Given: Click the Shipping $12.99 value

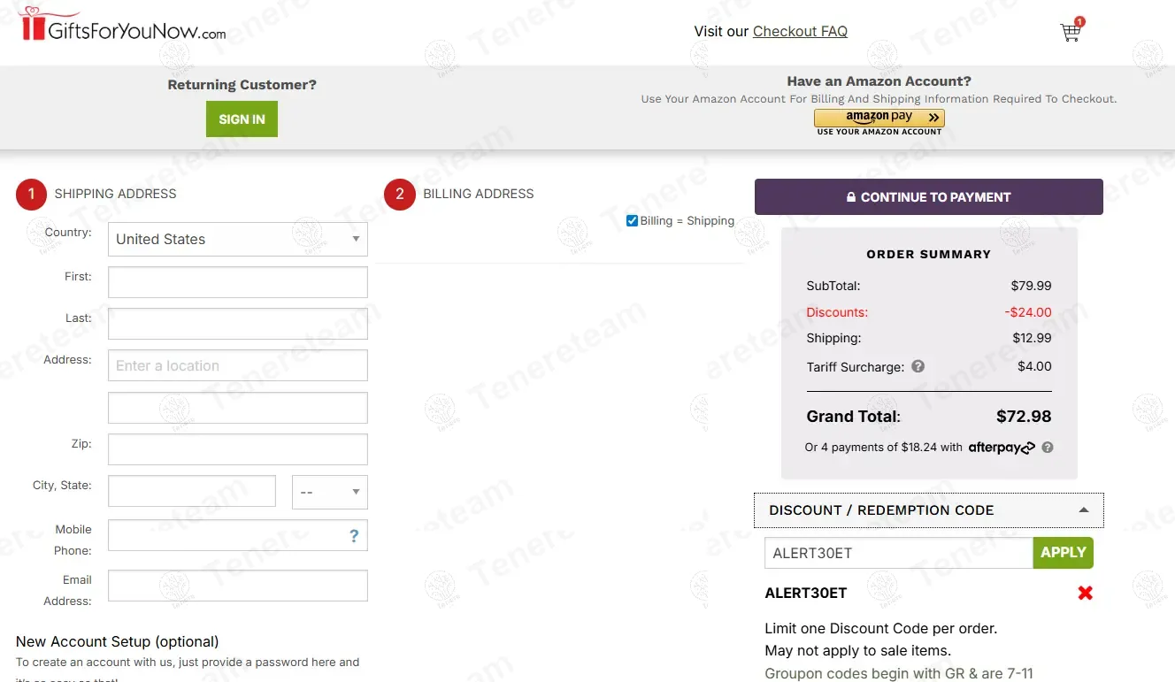Looking at the screenshot, I should tap(1032, 338).
